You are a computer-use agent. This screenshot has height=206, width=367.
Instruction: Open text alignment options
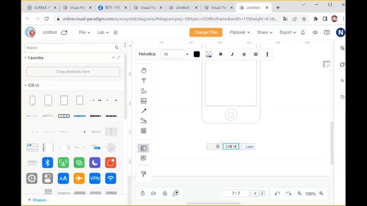[256, 54]
